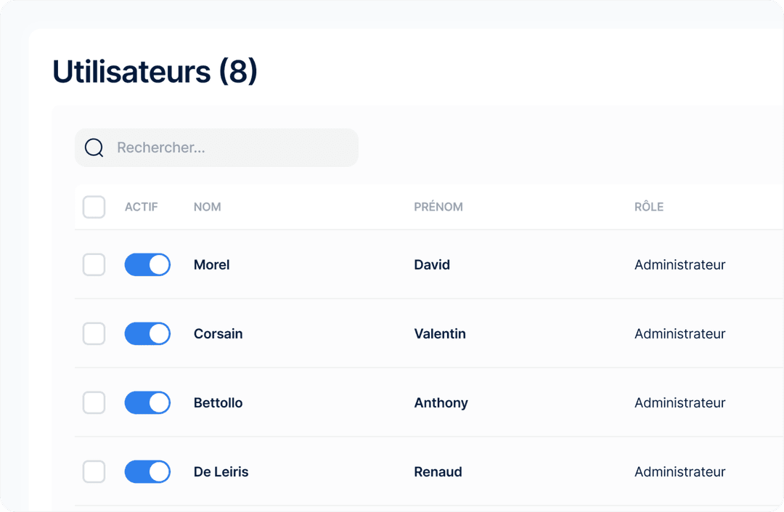The height and width of the screenshot is (512, 784).
Task: Click the first name Anthony
Action: (x=441, y=403)
